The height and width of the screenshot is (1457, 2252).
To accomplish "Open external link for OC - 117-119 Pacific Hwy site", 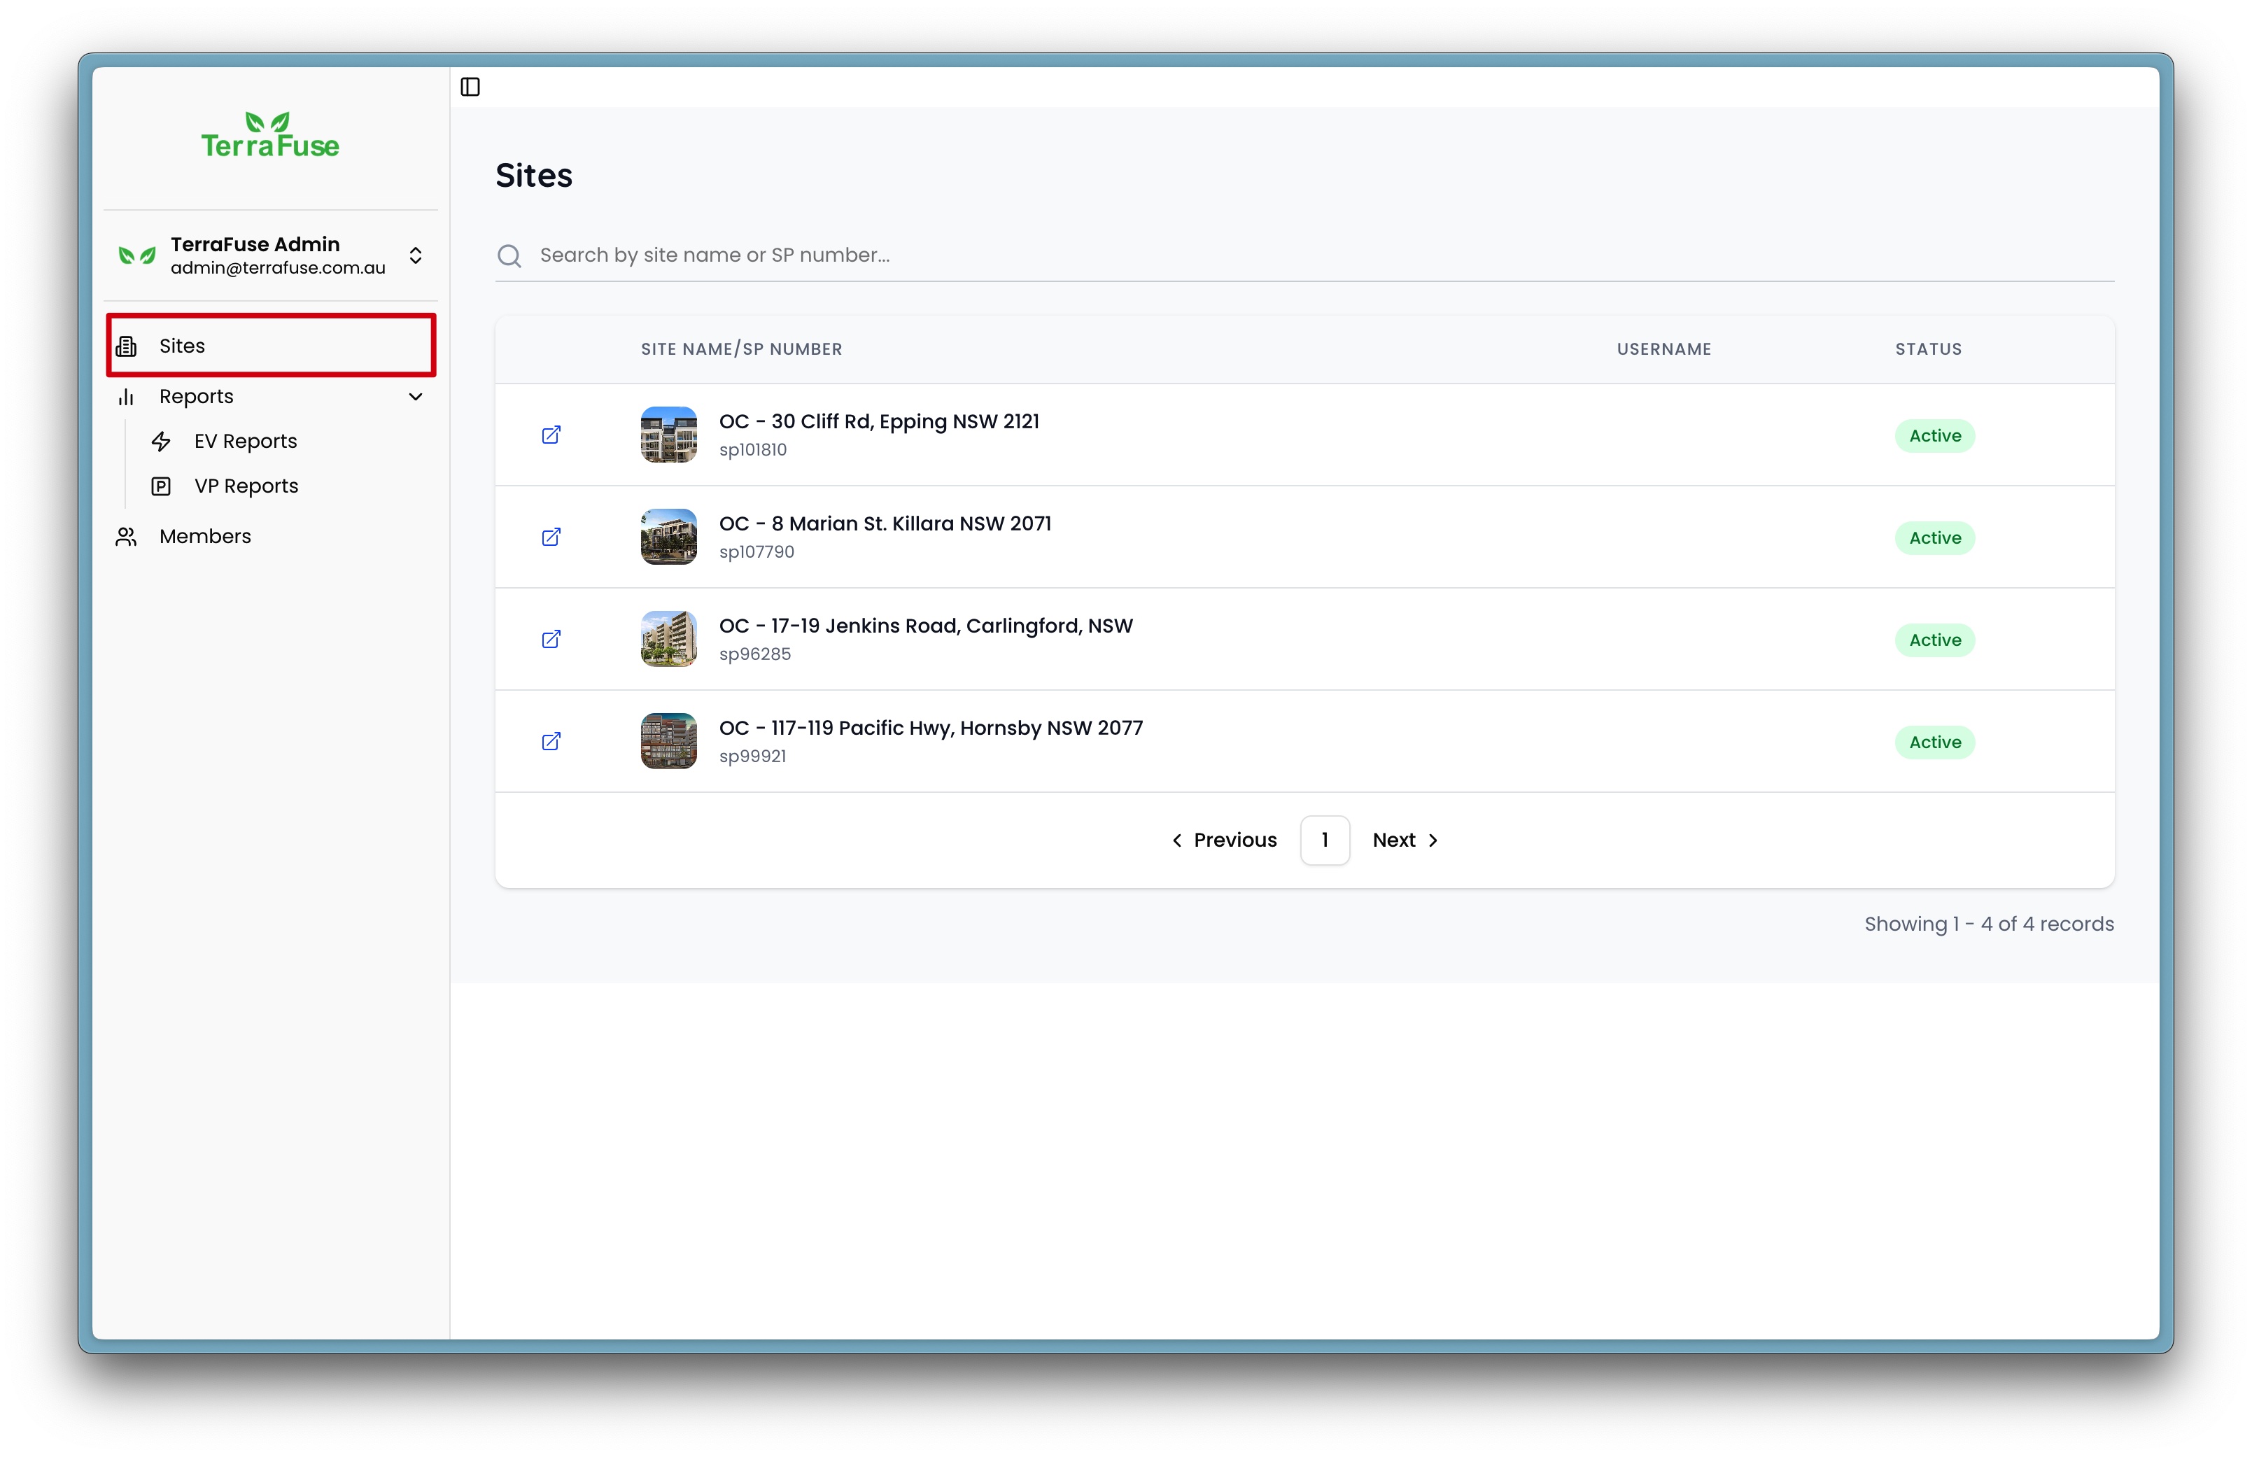I will [x=551, y=741].
